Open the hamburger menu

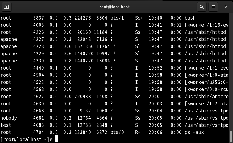pyautogui.click(x=213, y=7)
